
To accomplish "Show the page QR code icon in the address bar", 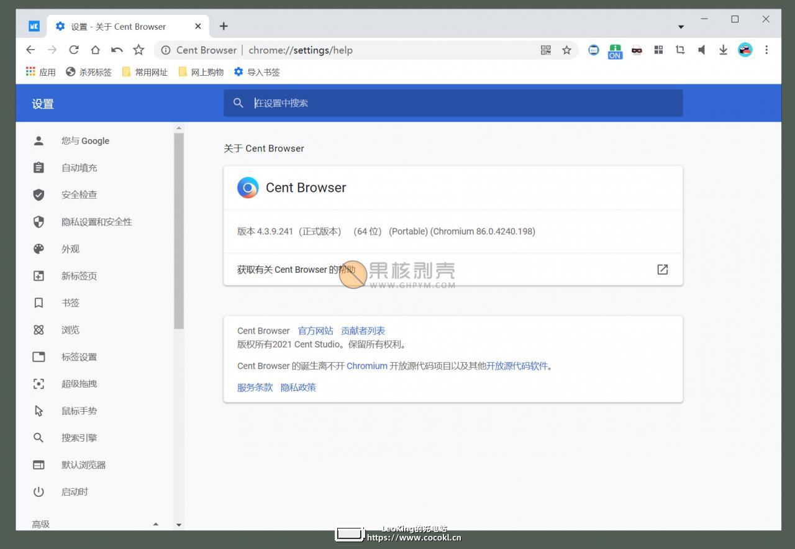I will click(x=546, y=50).
